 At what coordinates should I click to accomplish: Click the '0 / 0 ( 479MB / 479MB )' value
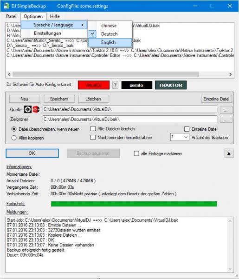[73, 181]
